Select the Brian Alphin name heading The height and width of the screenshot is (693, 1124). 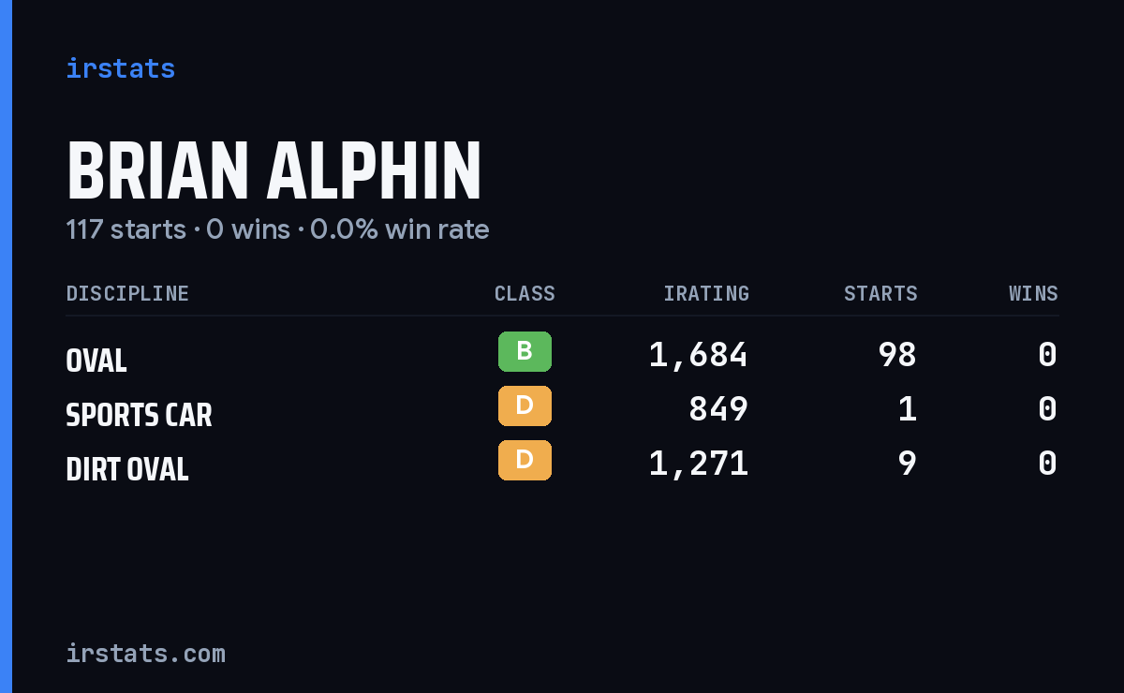coord(274,171)
